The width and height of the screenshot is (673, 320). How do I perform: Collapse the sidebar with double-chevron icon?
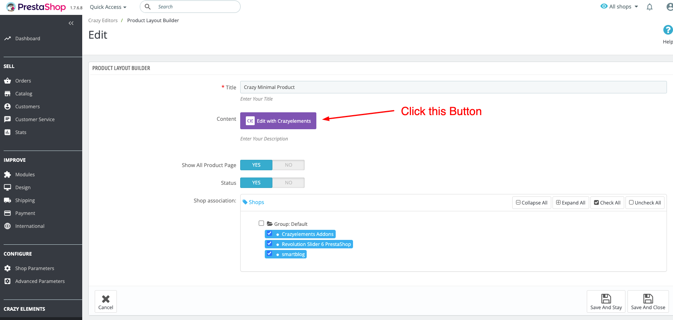tap(71, 23)
